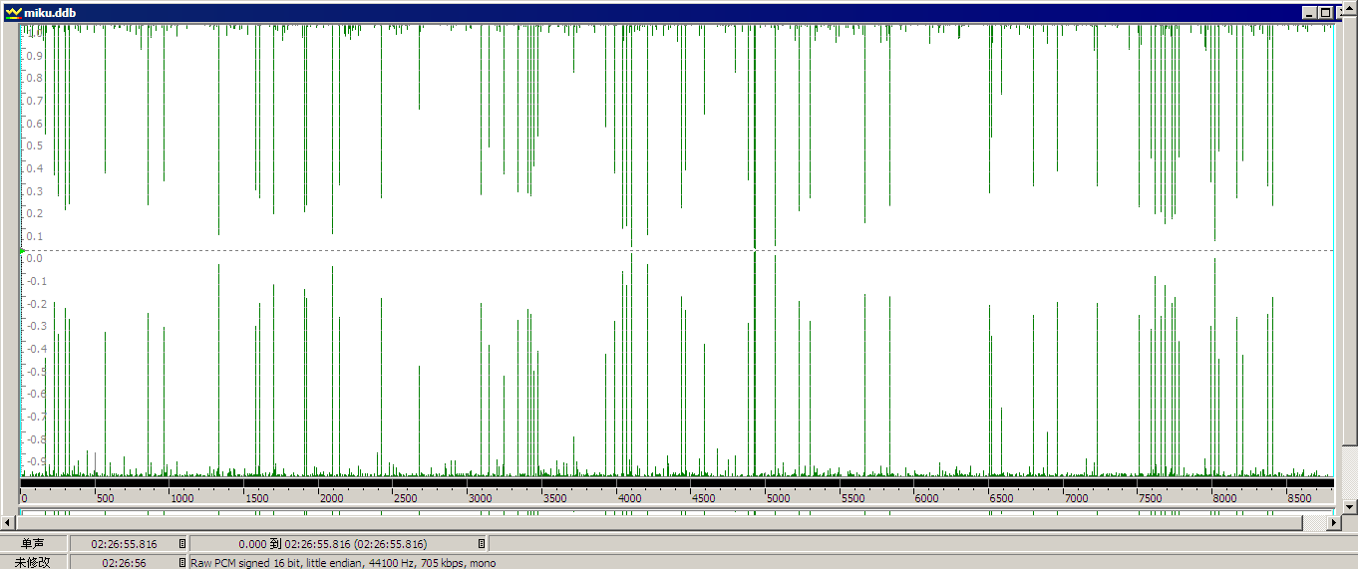The image size is (1358, 569).
Task: Click the 1500 mark on time ruler
Action: tap(257, 497)
